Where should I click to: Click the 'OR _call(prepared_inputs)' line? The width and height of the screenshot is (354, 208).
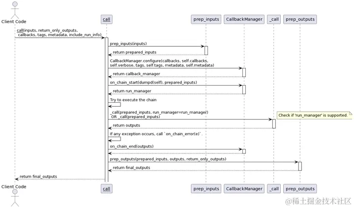(x=136, y=117)
